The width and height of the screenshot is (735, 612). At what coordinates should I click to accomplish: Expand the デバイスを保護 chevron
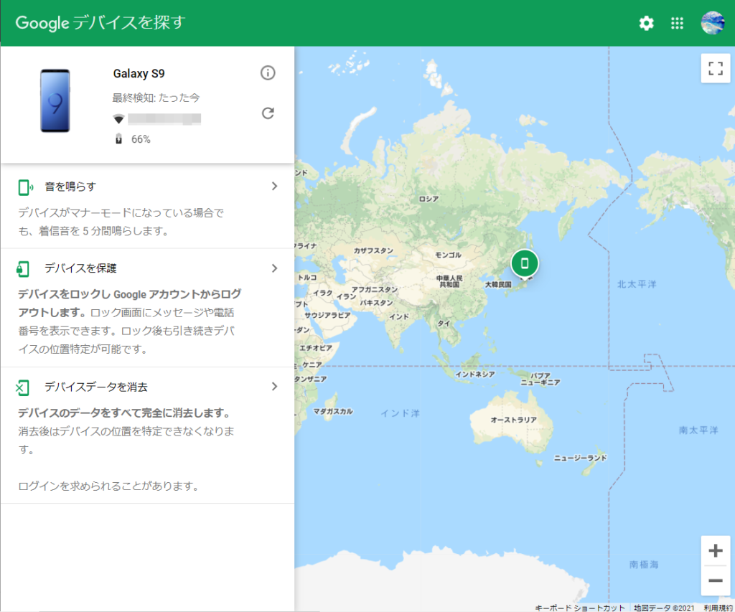click(x=275, y=268)
